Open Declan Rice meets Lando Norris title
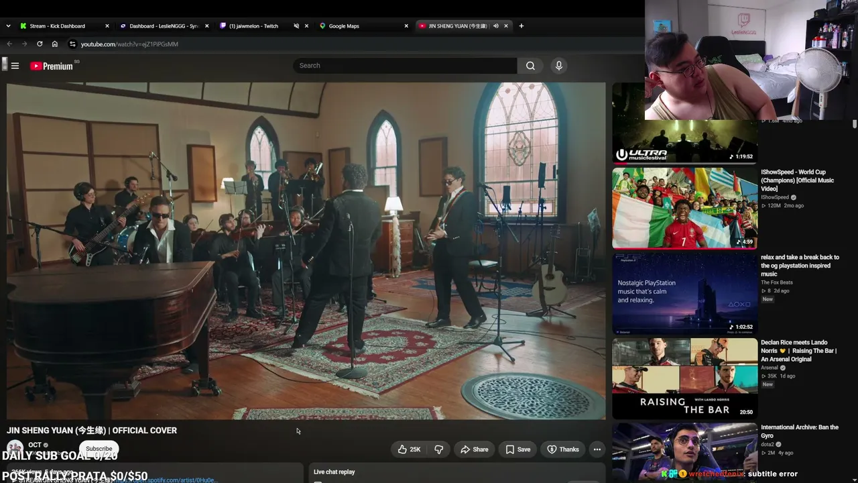This screenshot has width=858, height=483. [x=798, y=351]
